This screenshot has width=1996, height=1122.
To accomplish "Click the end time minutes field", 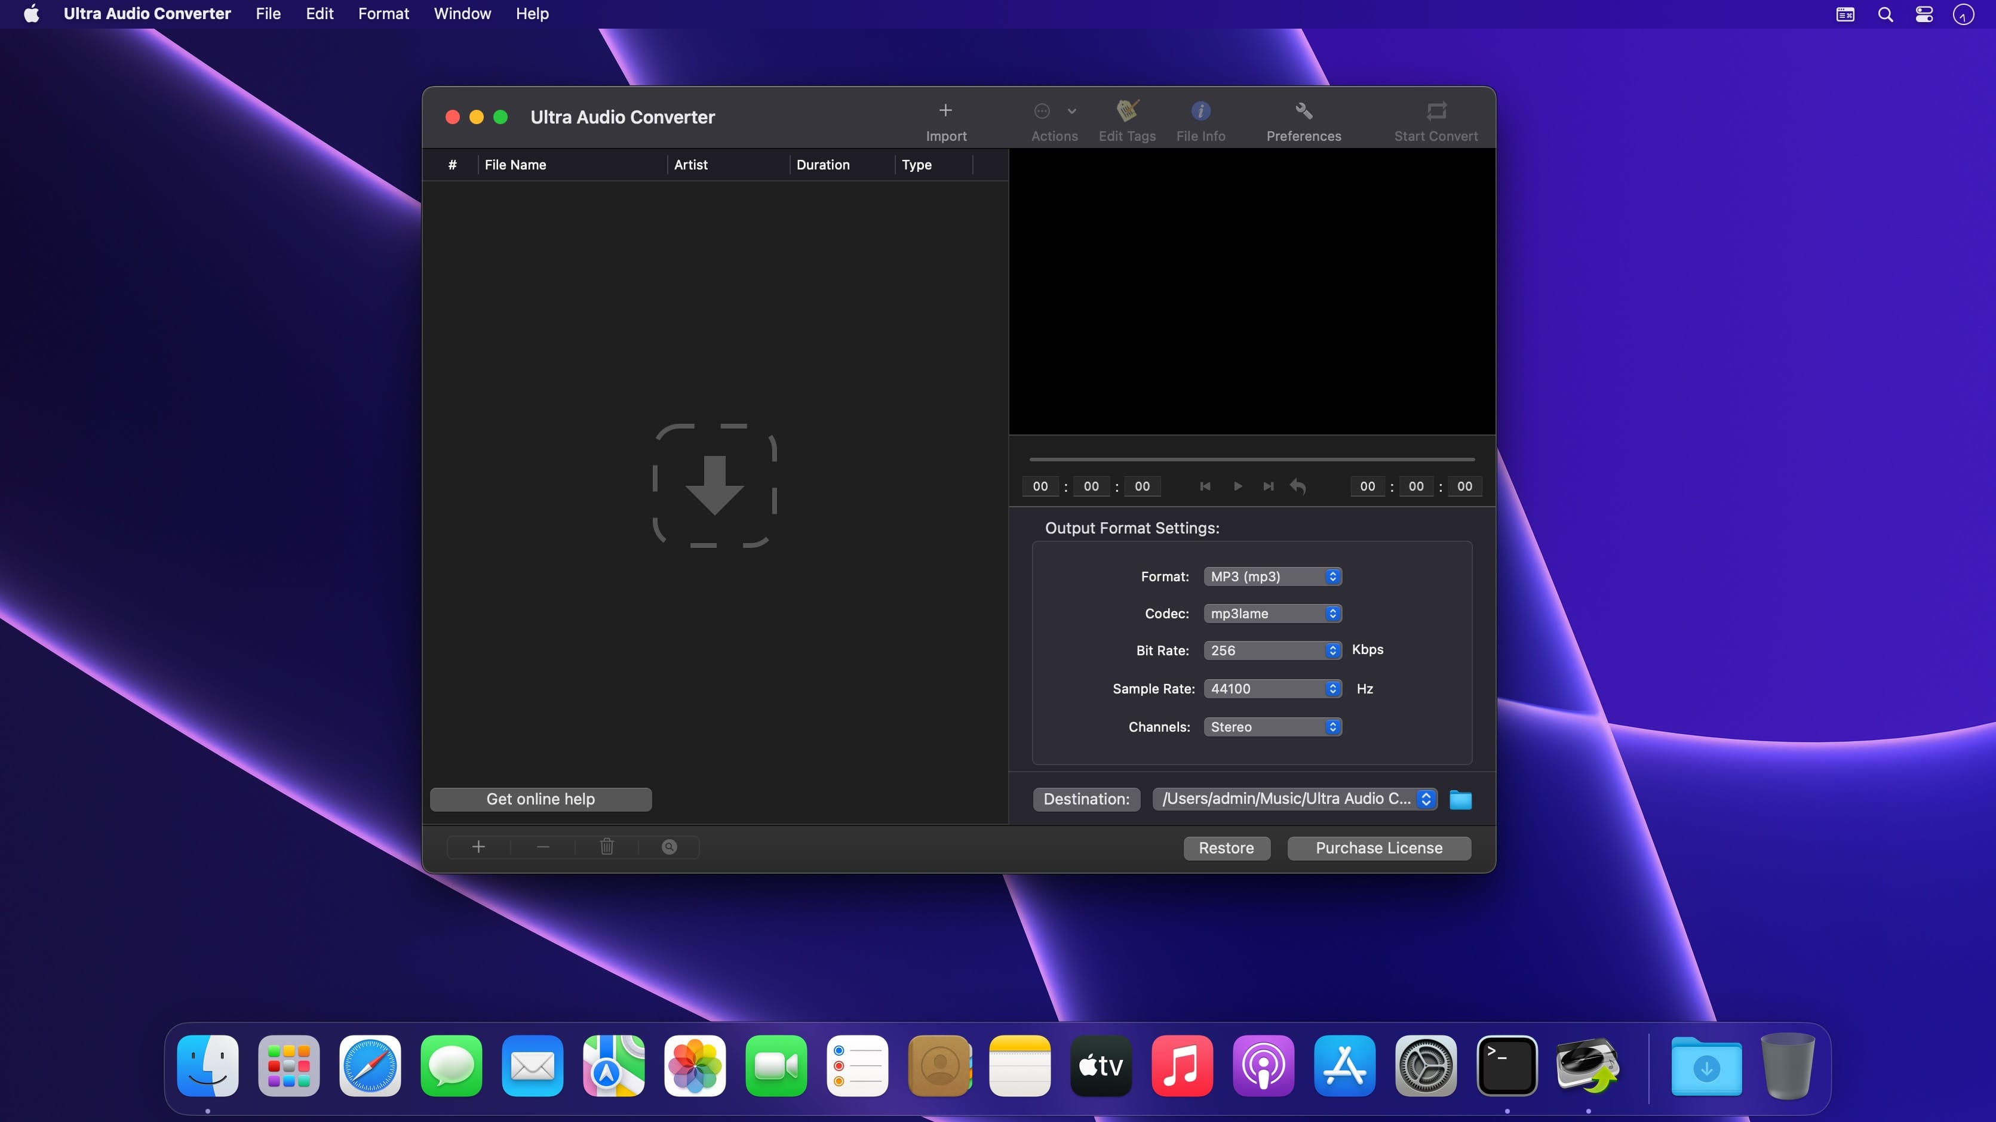I will [x=1415, y=486].
